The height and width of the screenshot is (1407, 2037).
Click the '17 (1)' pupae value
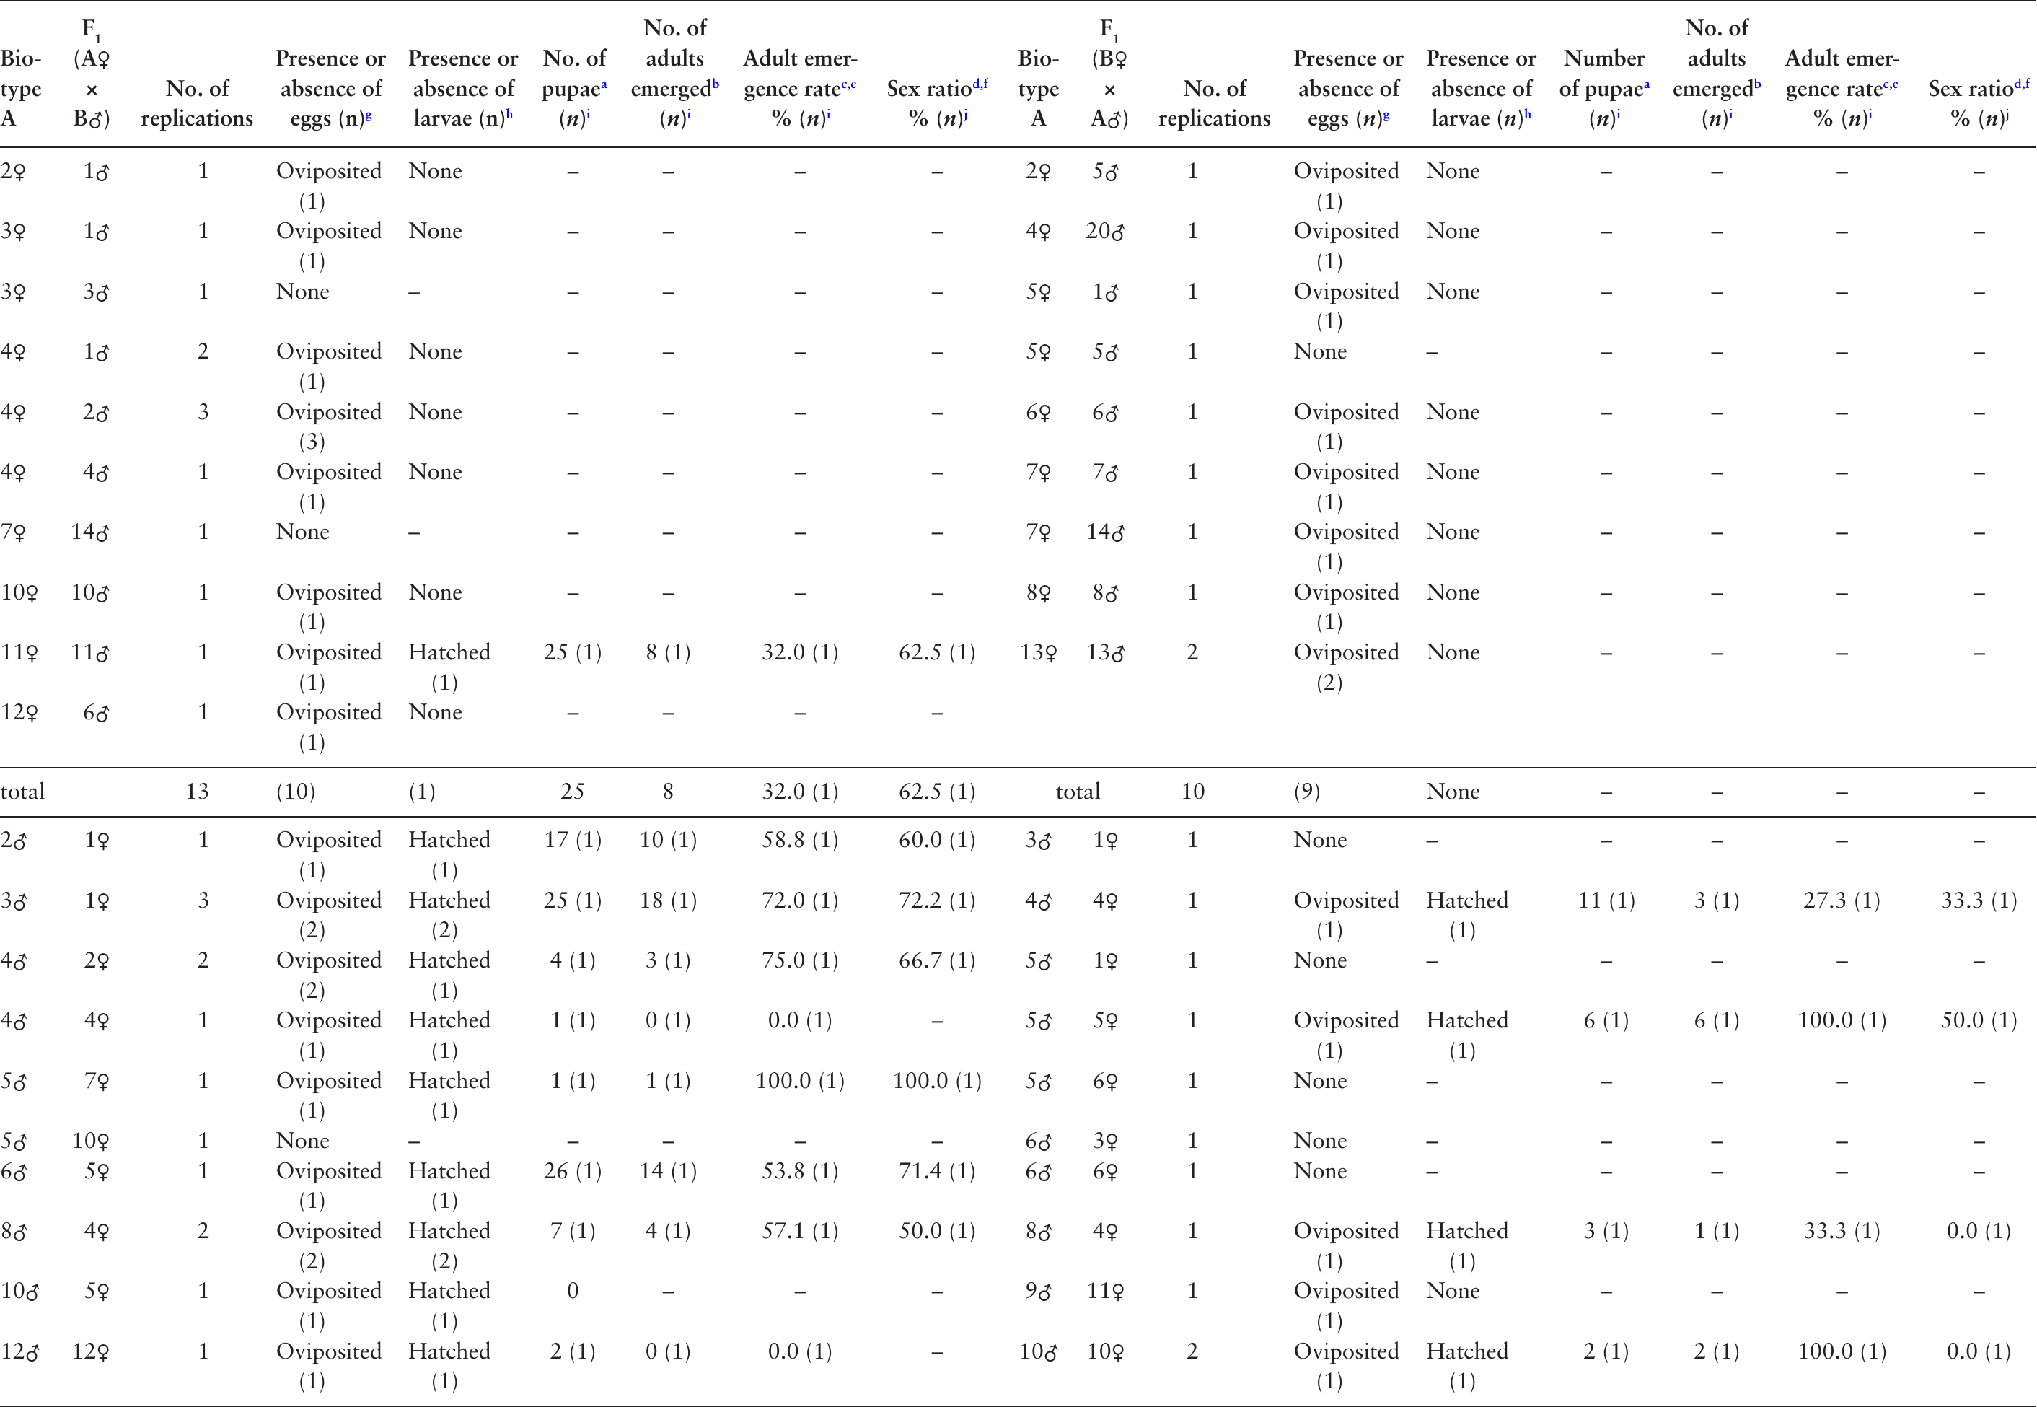coord(573,840)
